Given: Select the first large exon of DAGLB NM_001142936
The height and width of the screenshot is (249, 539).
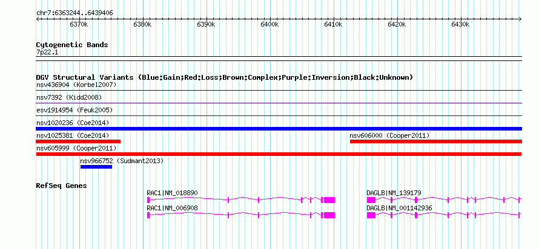Looking at the screenshot, I should [x=371, y=215].
